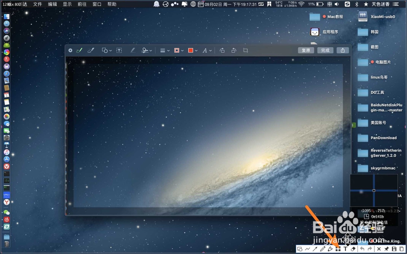The image size is (407, 254).
Task: Open the 前往 menu
Action: [x=82, y=4]
